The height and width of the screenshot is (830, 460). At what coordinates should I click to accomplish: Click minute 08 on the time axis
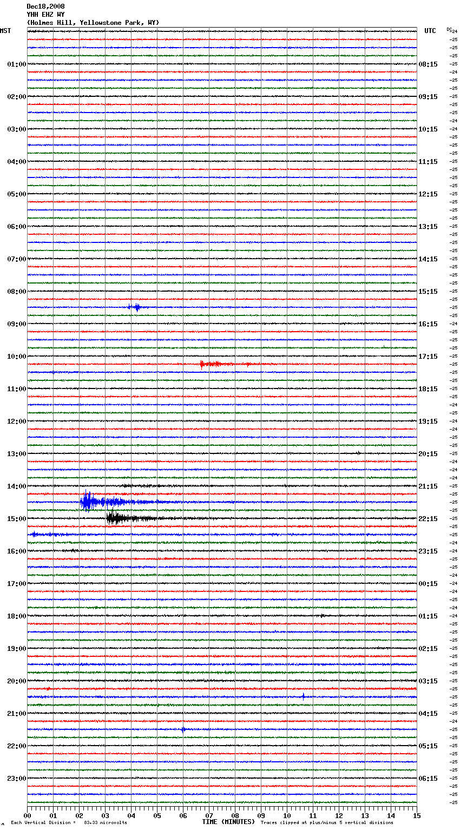235,815
